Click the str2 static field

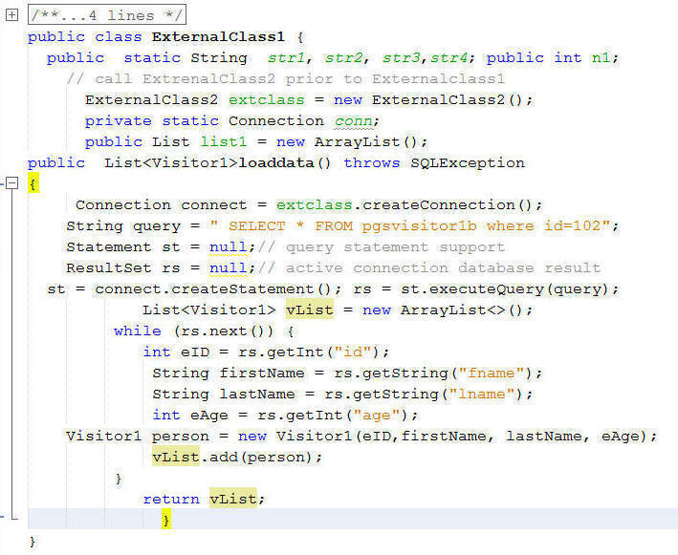[x=343, y=57]
